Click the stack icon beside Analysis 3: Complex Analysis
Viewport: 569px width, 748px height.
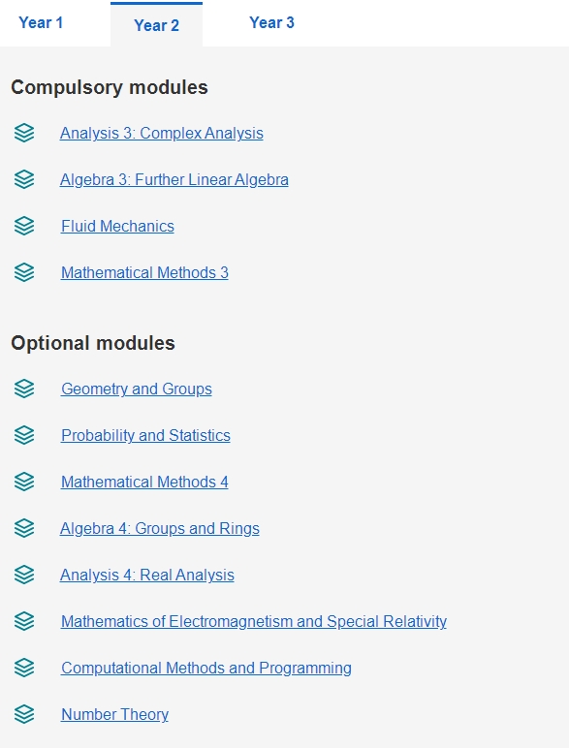click(x=24, y=133)
